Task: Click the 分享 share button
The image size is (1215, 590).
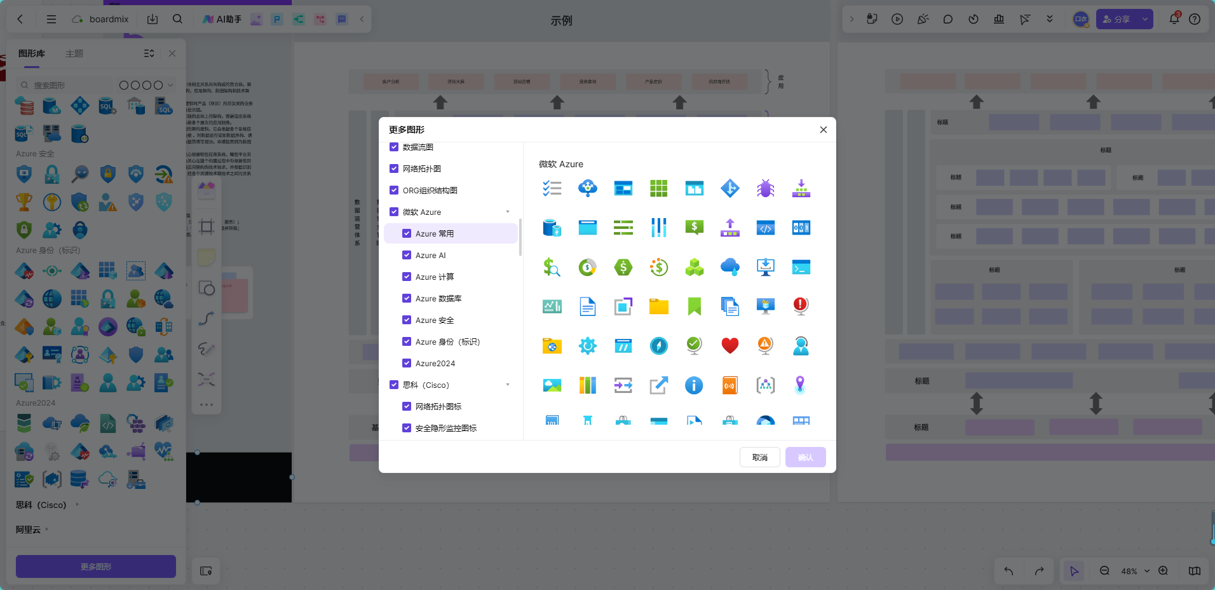Action: pos(1118,19)
